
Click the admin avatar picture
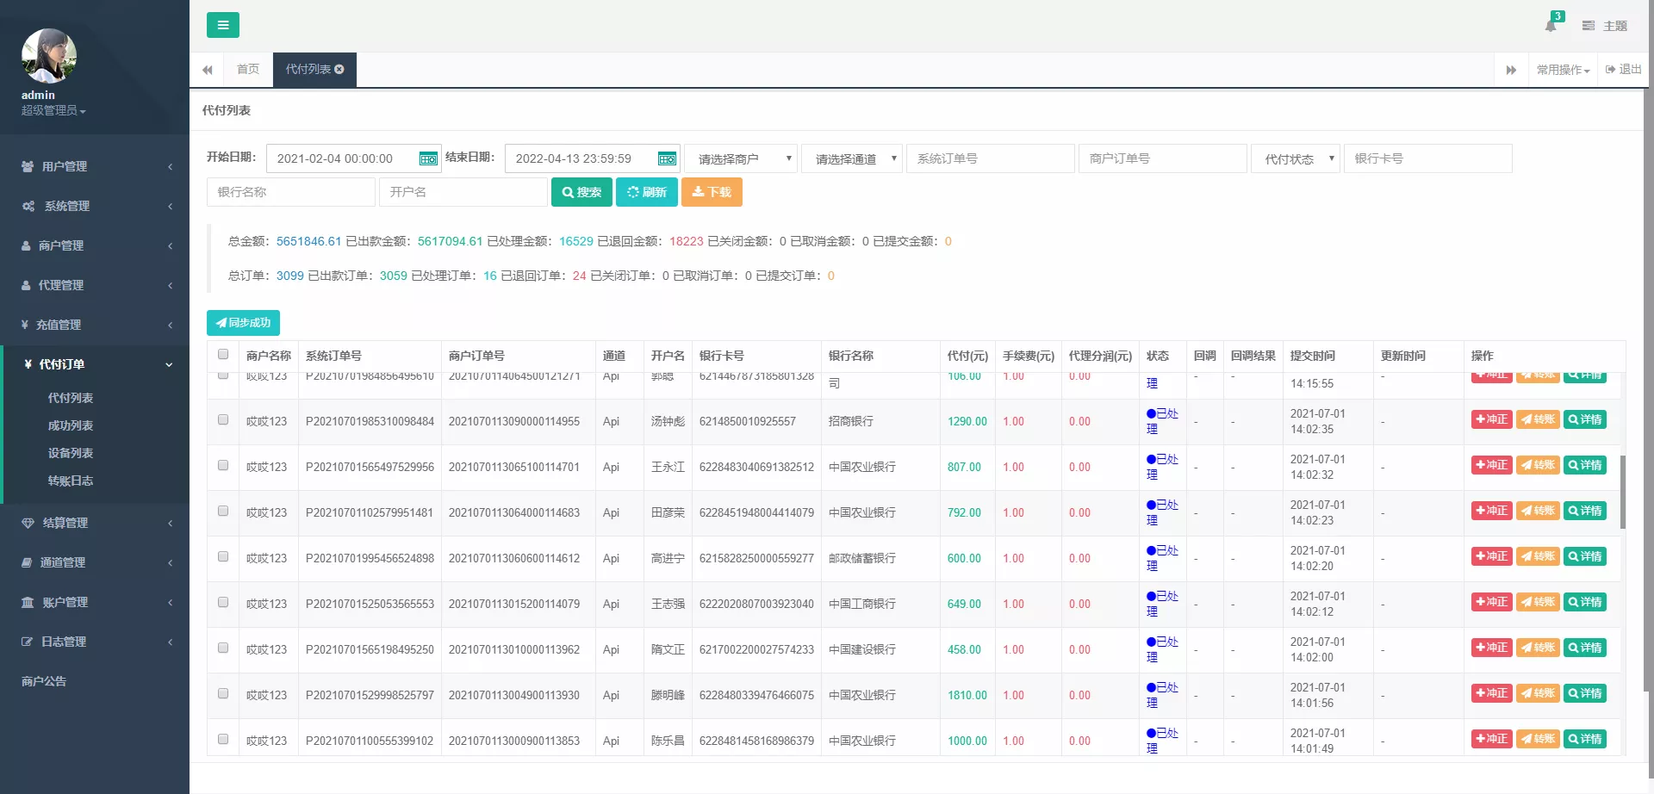(49, 56)
